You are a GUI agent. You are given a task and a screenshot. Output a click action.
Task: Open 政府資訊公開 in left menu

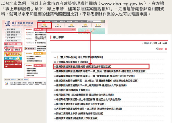coord(13,41)
